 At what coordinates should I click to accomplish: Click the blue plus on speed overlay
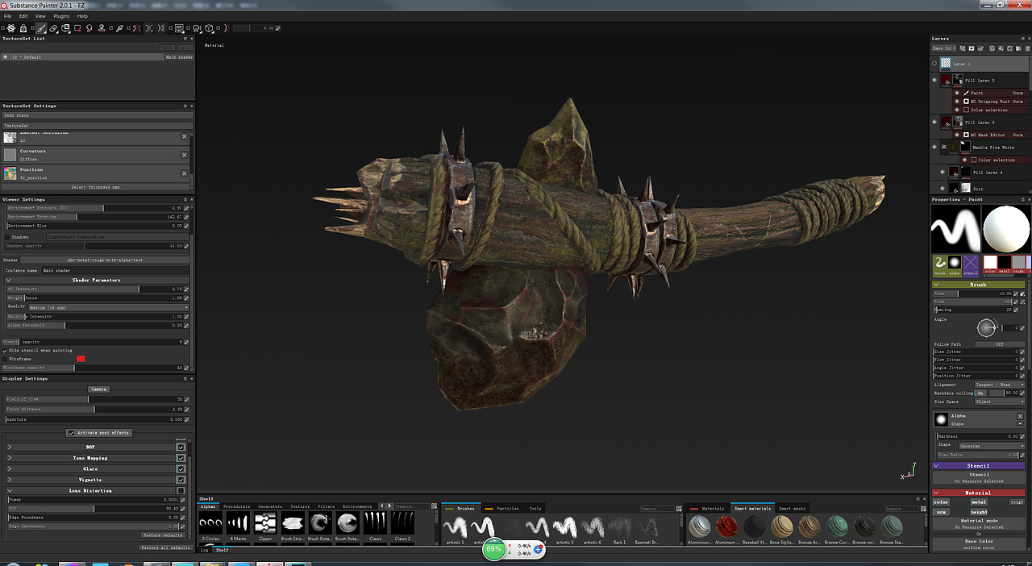pos(539,549)
